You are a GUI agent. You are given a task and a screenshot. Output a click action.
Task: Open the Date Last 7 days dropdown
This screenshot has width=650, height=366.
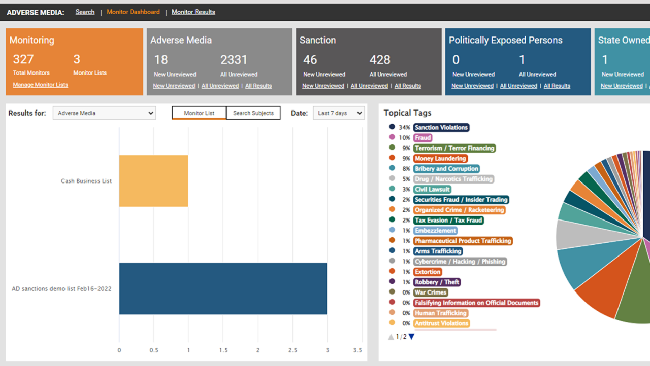(x=338, y=113)
